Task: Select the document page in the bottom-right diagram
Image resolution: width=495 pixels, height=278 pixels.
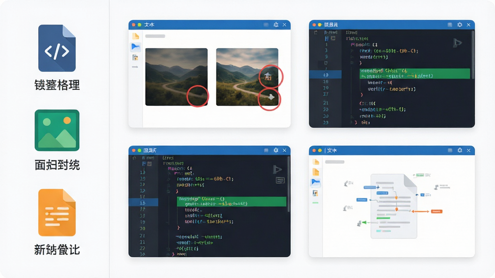Action: point(393,206)
